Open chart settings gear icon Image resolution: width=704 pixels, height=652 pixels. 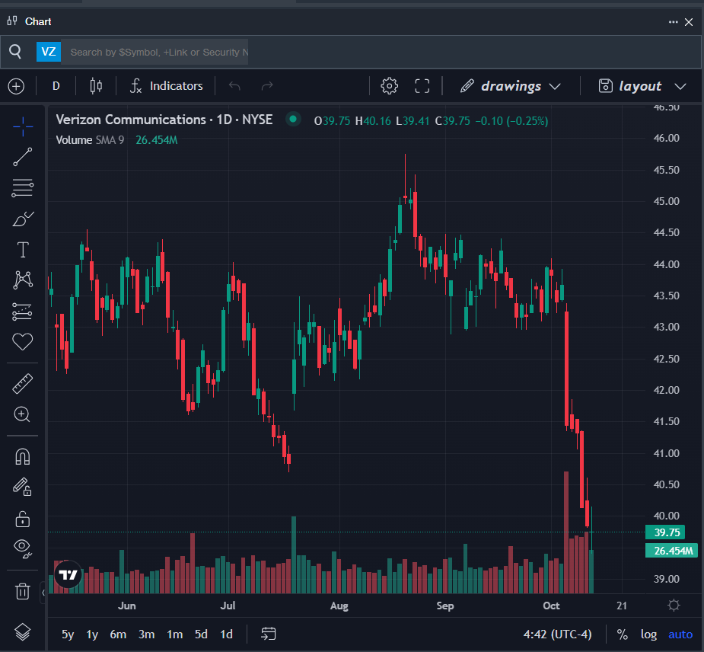pos(389,86)
